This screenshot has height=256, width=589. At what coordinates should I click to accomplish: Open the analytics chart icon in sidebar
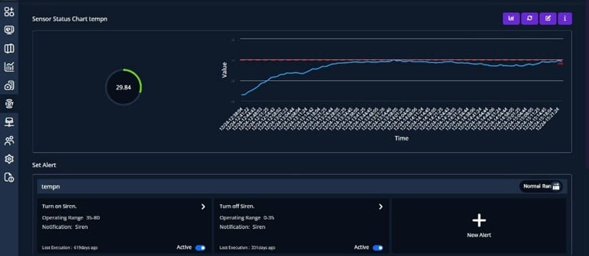coord(9,67)
